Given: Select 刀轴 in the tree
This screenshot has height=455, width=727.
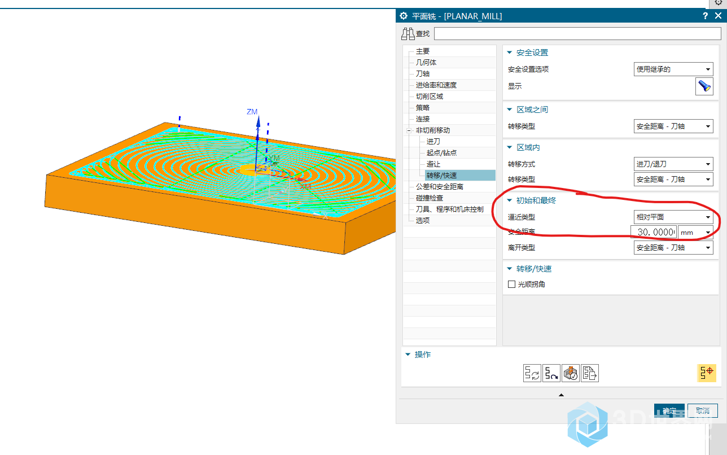Looking at the screenshot, I should 423,74.
